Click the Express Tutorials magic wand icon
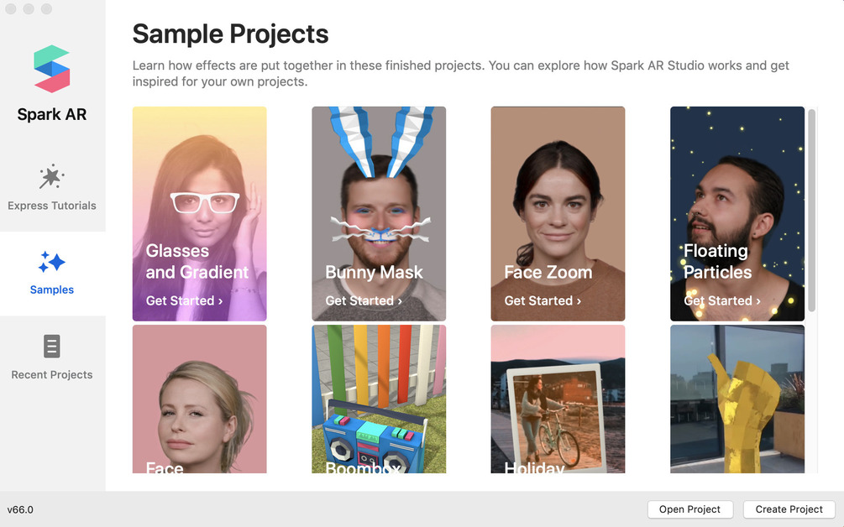Screen dimensions: 844x527 [52, 177]
